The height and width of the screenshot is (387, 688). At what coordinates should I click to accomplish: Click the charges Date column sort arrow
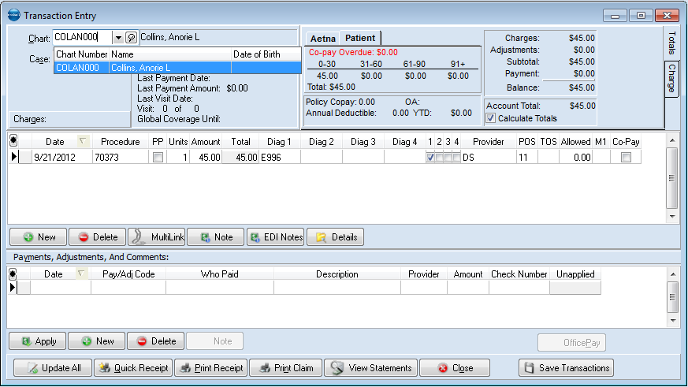click(82, 141)
